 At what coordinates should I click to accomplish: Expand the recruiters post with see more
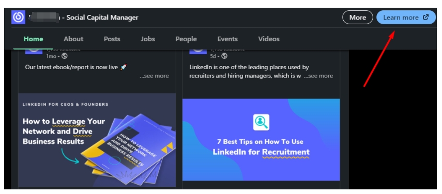(318, 76)
